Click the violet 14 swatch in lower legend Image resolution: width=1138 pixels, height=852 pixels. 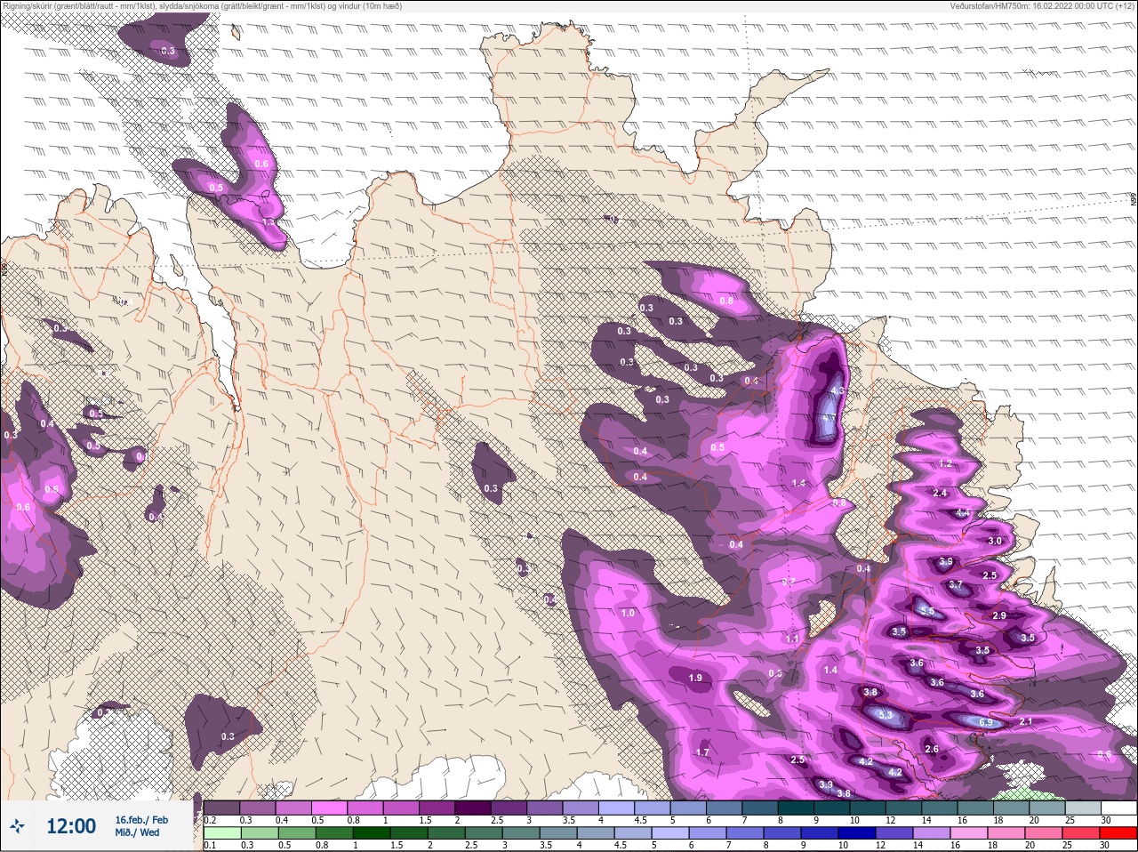[x=933, y=833]
